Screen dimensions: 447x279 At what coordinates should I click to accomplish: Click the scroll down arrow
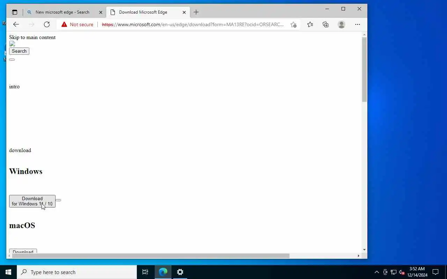pos(365,250)
